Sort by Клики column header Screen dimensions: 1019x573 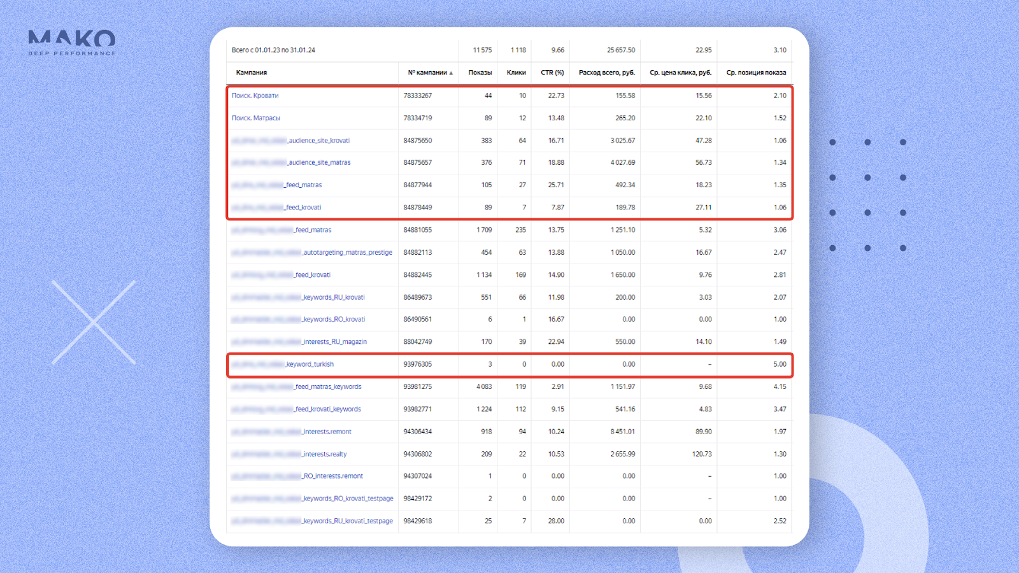[517, 73]
